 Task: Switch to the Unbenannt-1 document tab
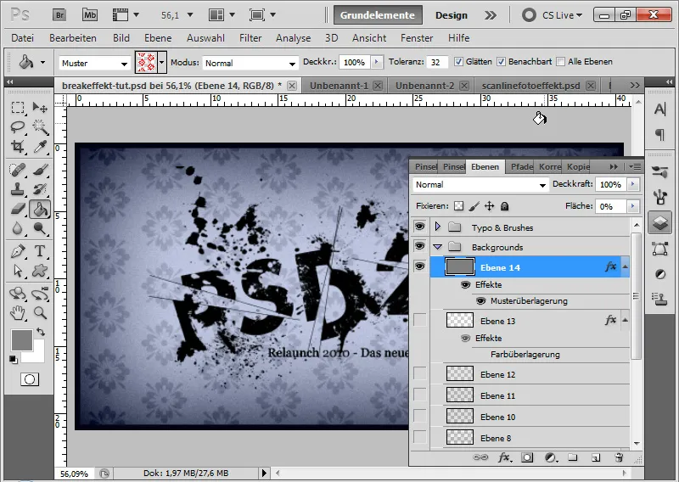pos(339,86)
